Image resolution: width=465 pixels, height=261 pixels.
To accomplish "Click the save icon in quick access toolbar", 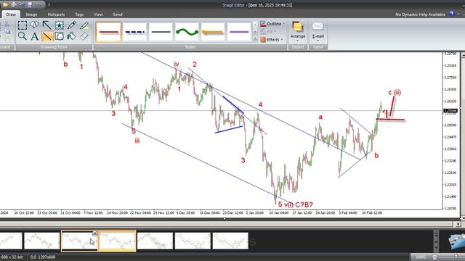I will coord(30,4).
